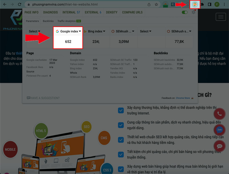Click the yellow SEO badge
229x174 pixels.
pos(86,127)
